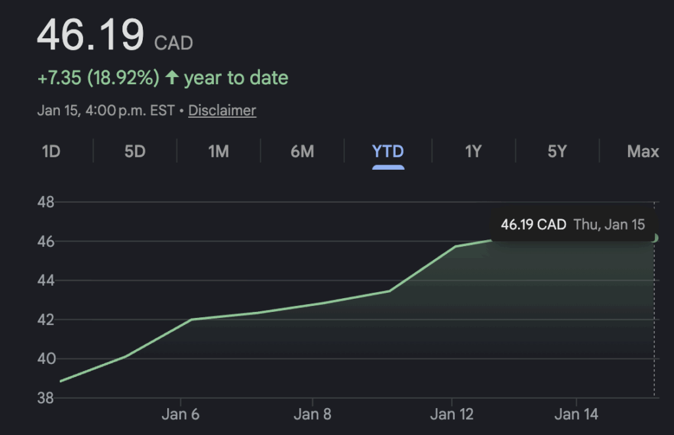The image size is (674, 435).
Task: Click the +7.35 (18.92%) change text
Action: [98, 78]
